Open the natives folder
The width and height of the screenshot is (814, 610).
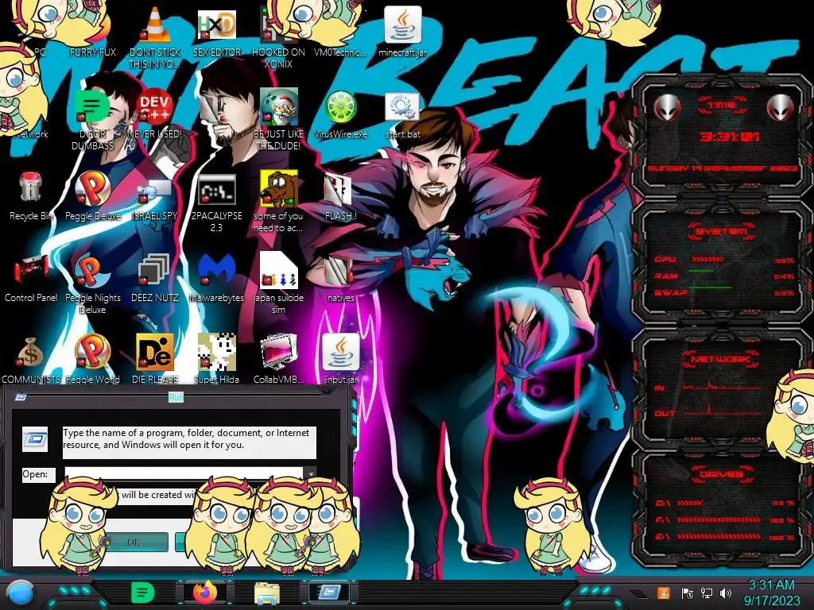click(340, 279)
